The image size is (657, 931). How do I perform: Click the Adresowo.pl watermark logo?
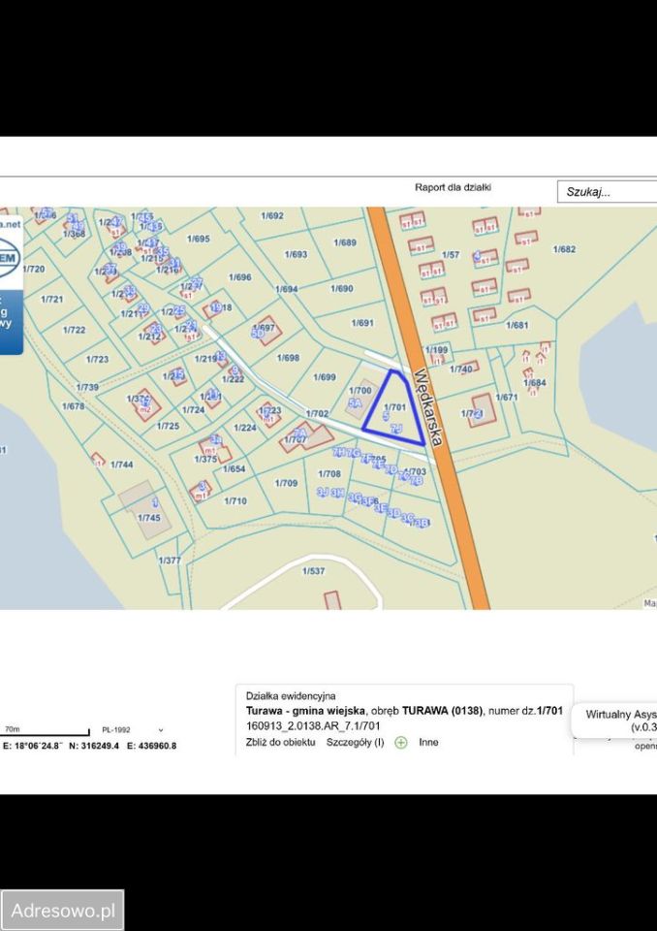click(63, 911)
